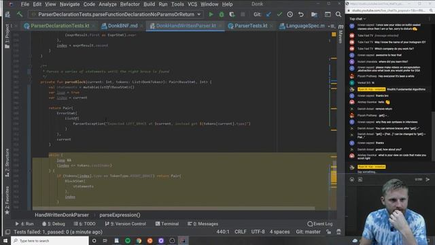Click the 440:1 line column indicator
This screenshot has height=245, width=435.
[x=223, y=231]
